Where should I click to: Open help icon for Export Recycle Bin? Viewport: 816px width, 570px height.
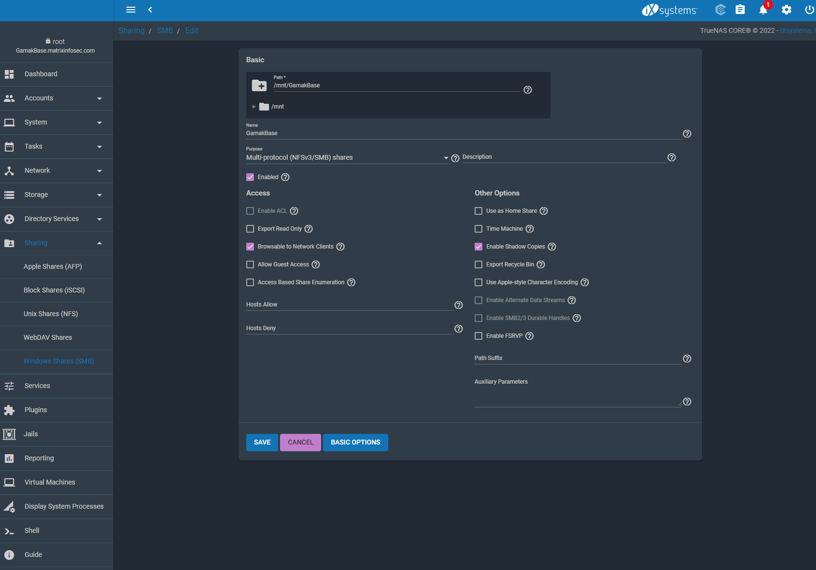[x=541, y=264]
